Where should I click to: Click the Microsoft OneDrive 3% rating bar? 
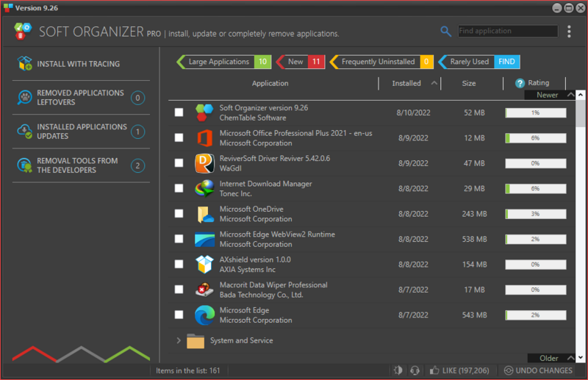click(536, 214)
